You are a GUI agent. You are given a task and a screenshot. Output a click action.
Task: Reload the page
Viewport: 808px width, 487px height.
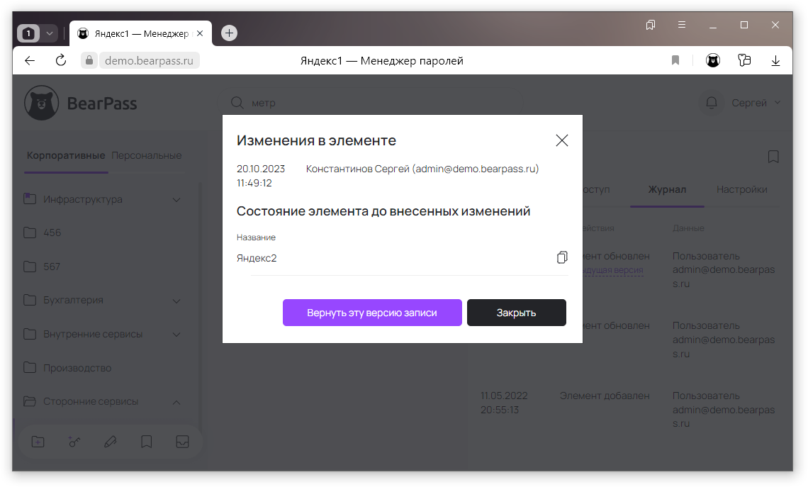pyautogui.click(x=61, y=61)
